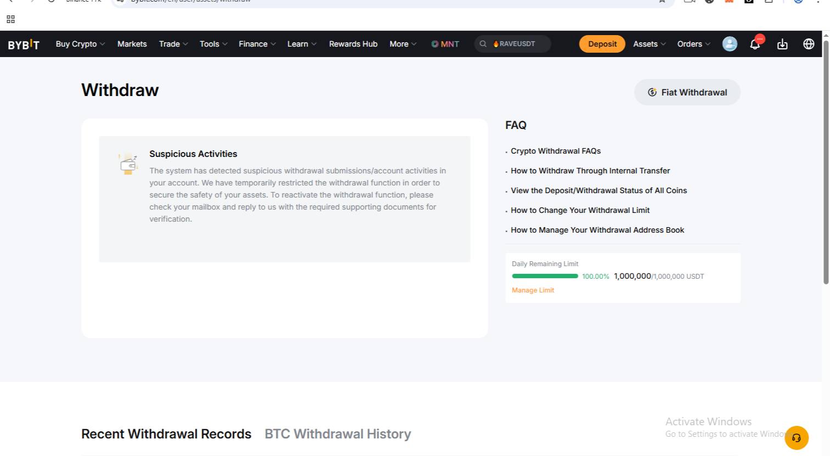The width and height of the screenshot is (830, 456).
Task: Click the Daily Remaining Limit label
Action: coord(545,264)
